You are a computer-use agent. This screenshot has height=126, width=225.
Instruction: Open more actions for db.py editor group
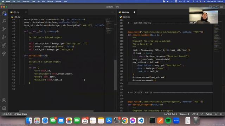click(113, 12)
